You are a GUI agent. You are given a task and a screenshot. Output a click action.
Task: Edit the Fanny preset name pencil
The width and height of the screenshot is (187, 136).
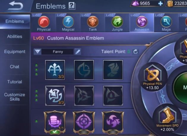coord(78,52)
